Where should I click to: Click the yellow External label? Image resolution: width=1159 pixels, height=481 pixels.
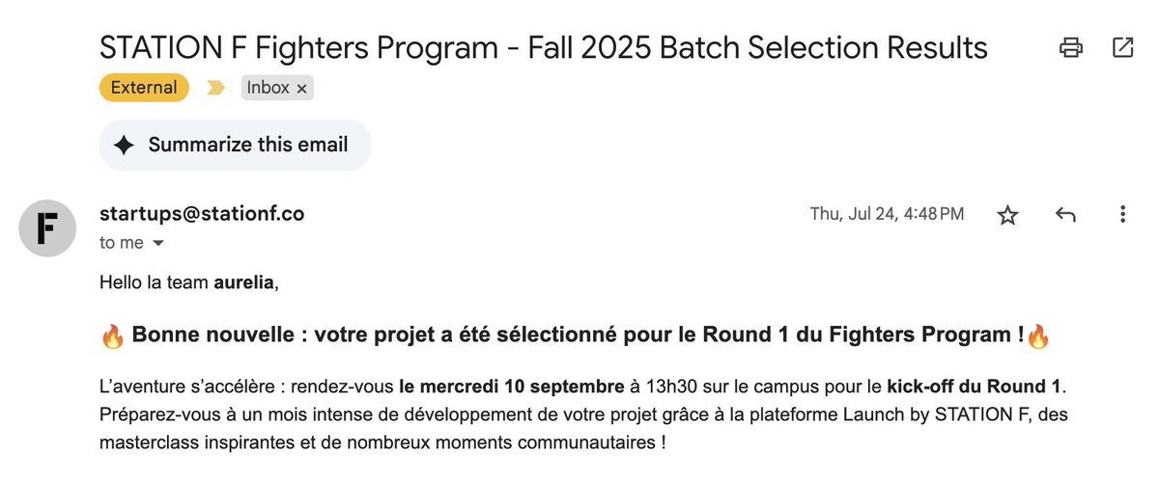point(144,88)
